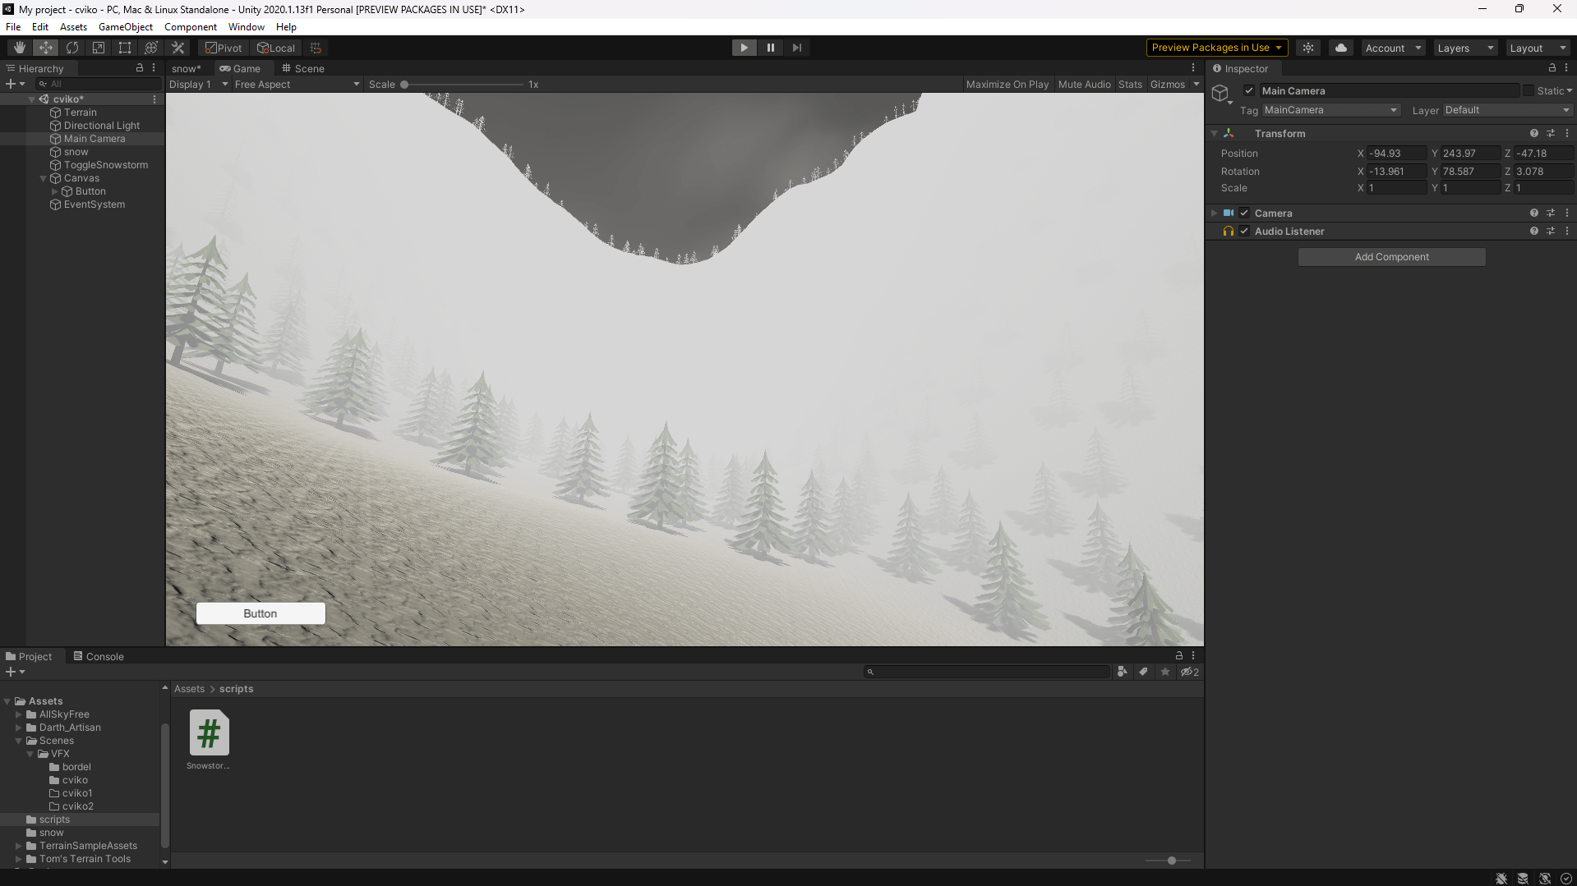This screenshot has height=886, width=1577.
Task: Toggle Pivot/Center handle position
Action: coord(224,48)
